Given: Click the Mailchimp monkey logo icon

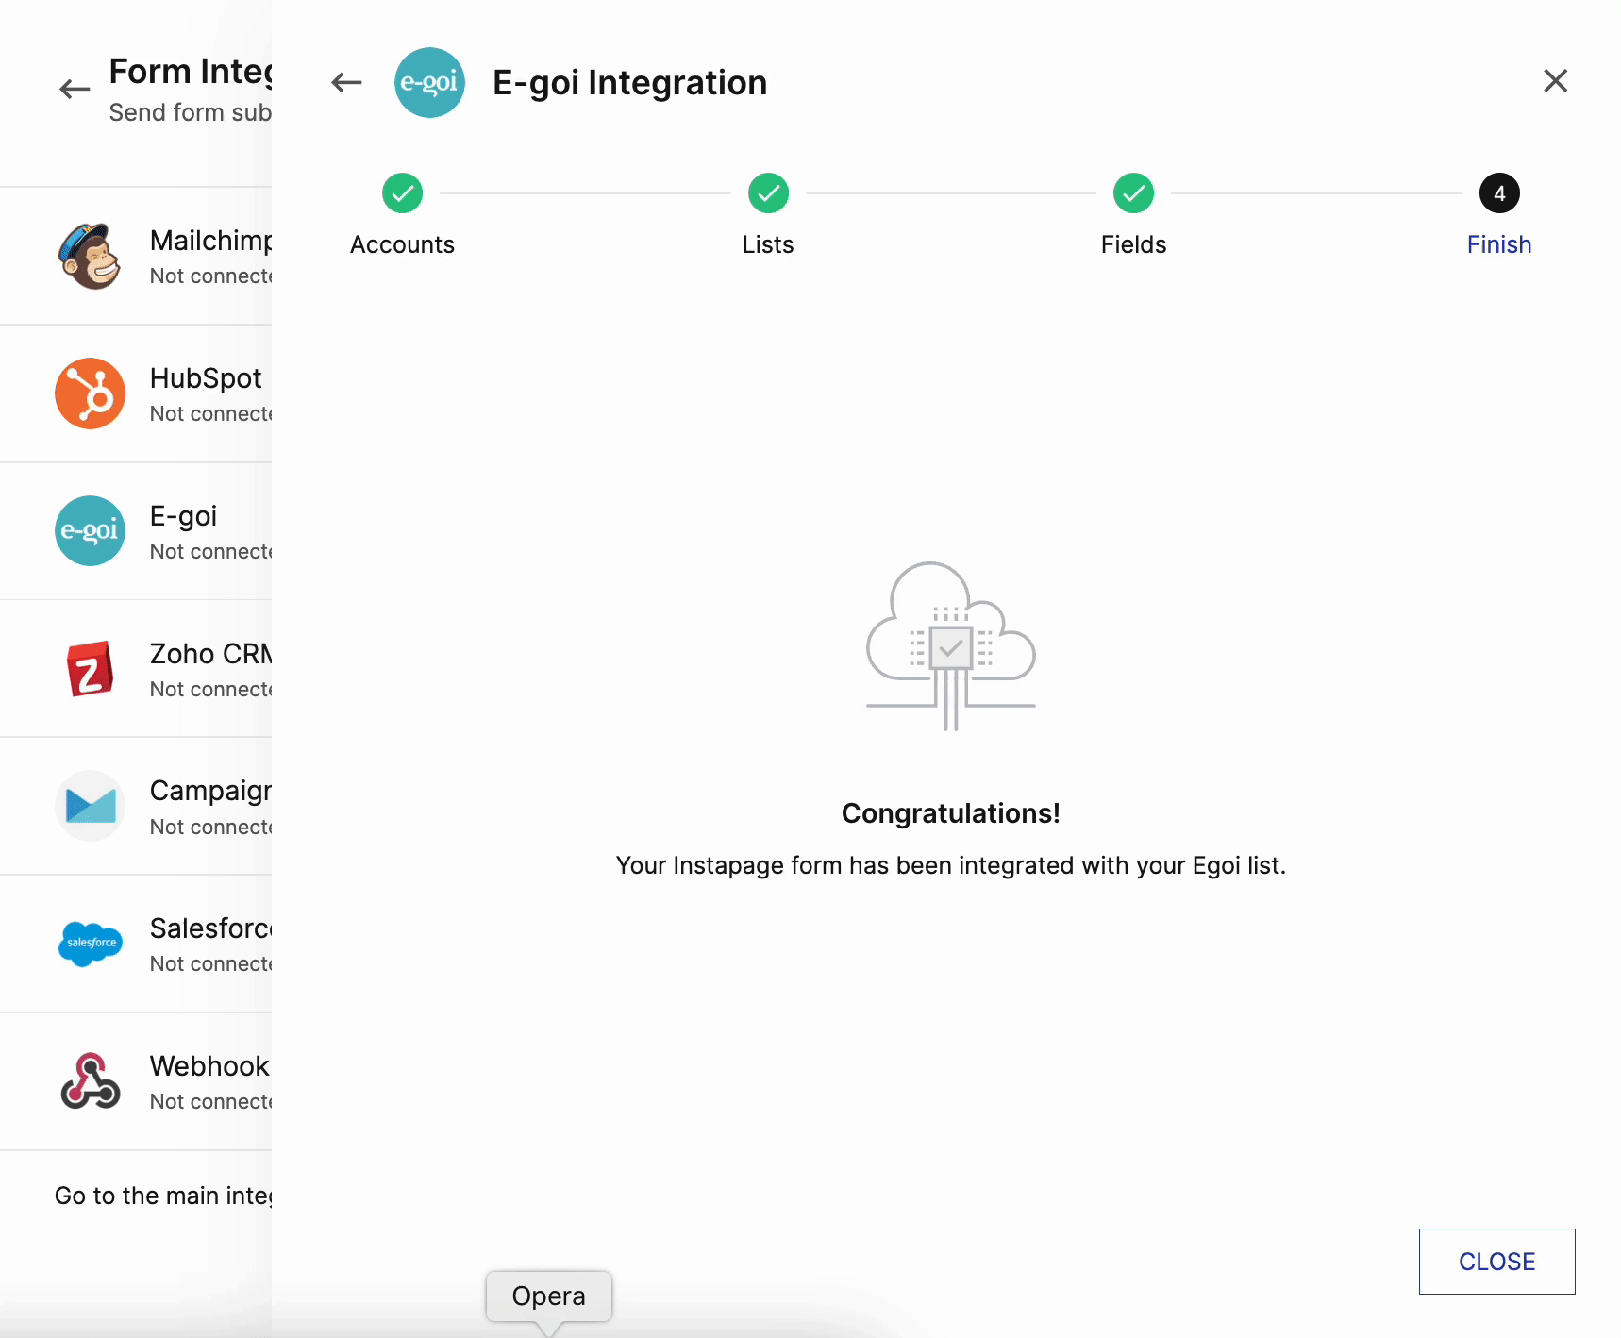Looking at the screenshot, I should 90,257.
